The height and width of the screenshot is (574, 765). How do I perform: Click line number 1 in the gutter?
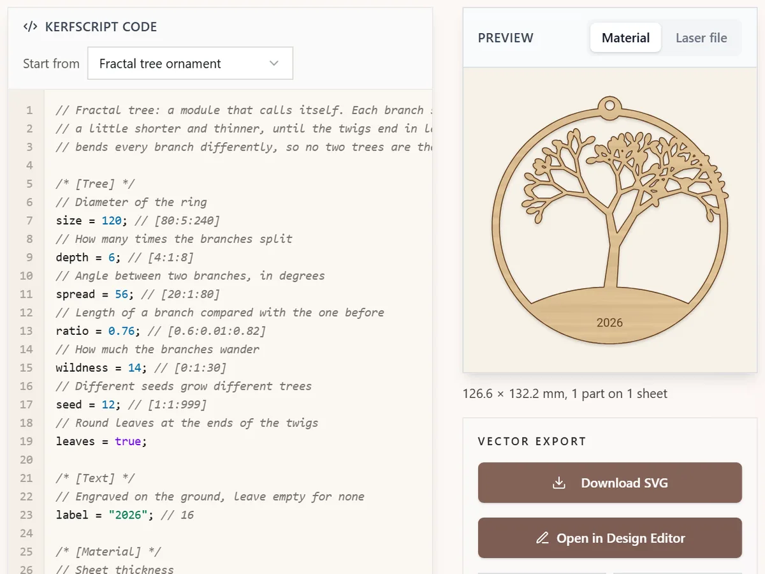tap(29, 110)
